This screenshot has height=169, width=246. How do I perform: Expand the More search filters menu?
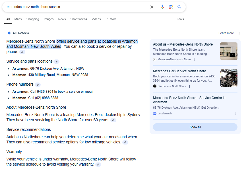coord(111,19)
